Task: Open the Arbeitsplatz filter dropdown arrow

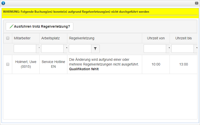Action: 65,49
